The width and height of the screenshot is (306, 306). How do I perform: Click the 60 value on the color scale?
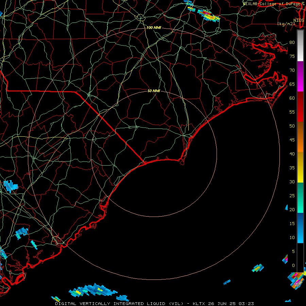292,98
